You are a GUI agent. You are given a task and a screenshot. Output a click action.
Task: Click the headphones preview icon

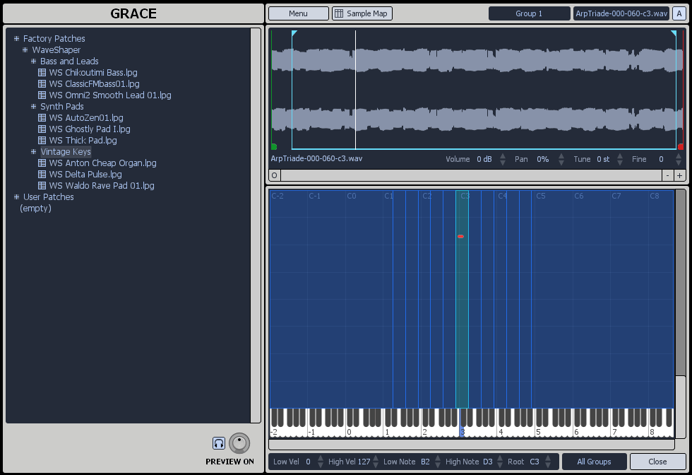218,443
